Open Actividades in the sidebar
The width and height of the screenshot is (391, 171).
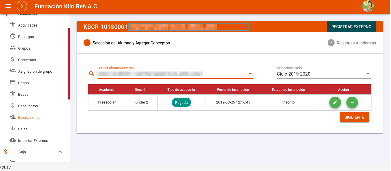[x=28, y=25]
